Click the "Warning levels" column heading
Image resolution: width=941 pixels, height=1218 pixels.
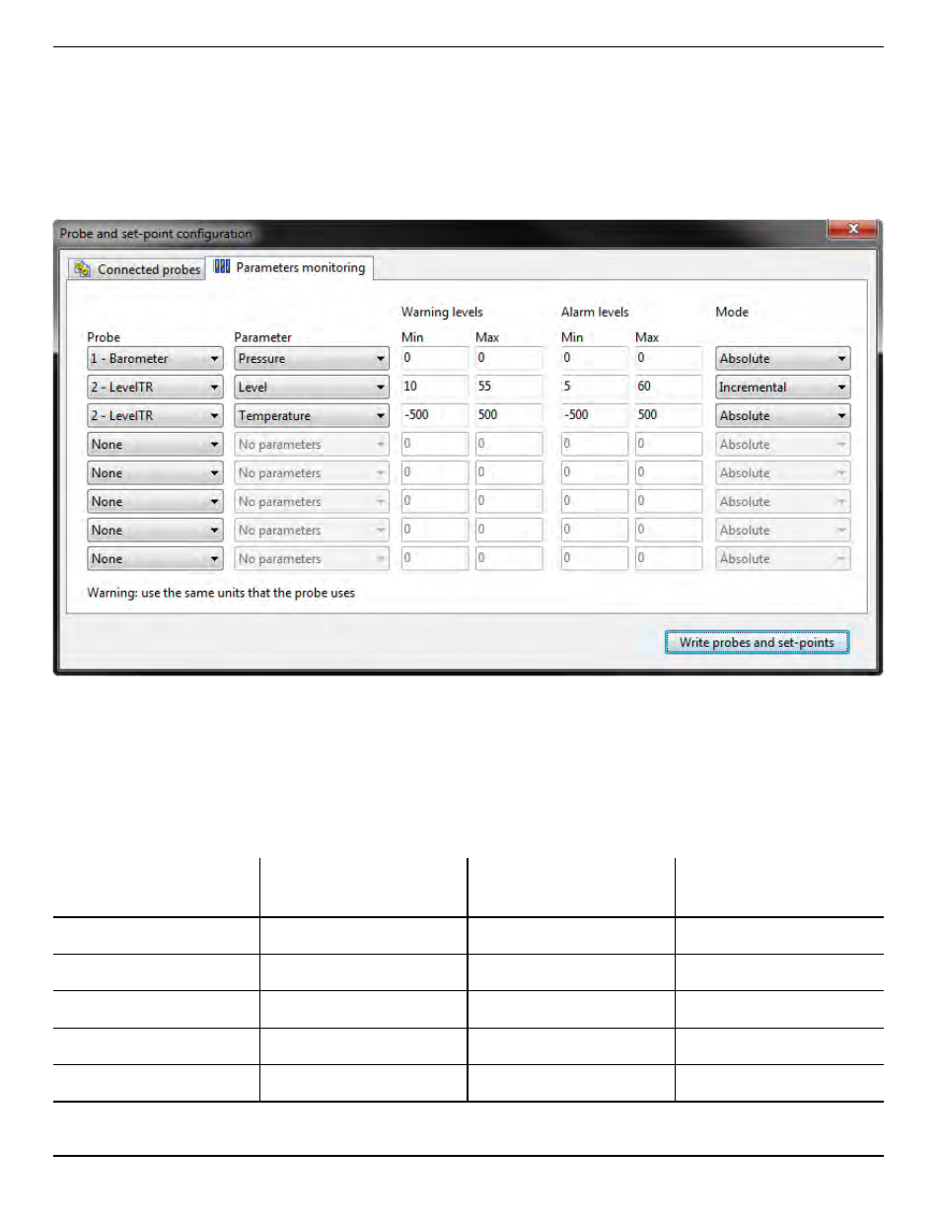(x=442, y=312)
